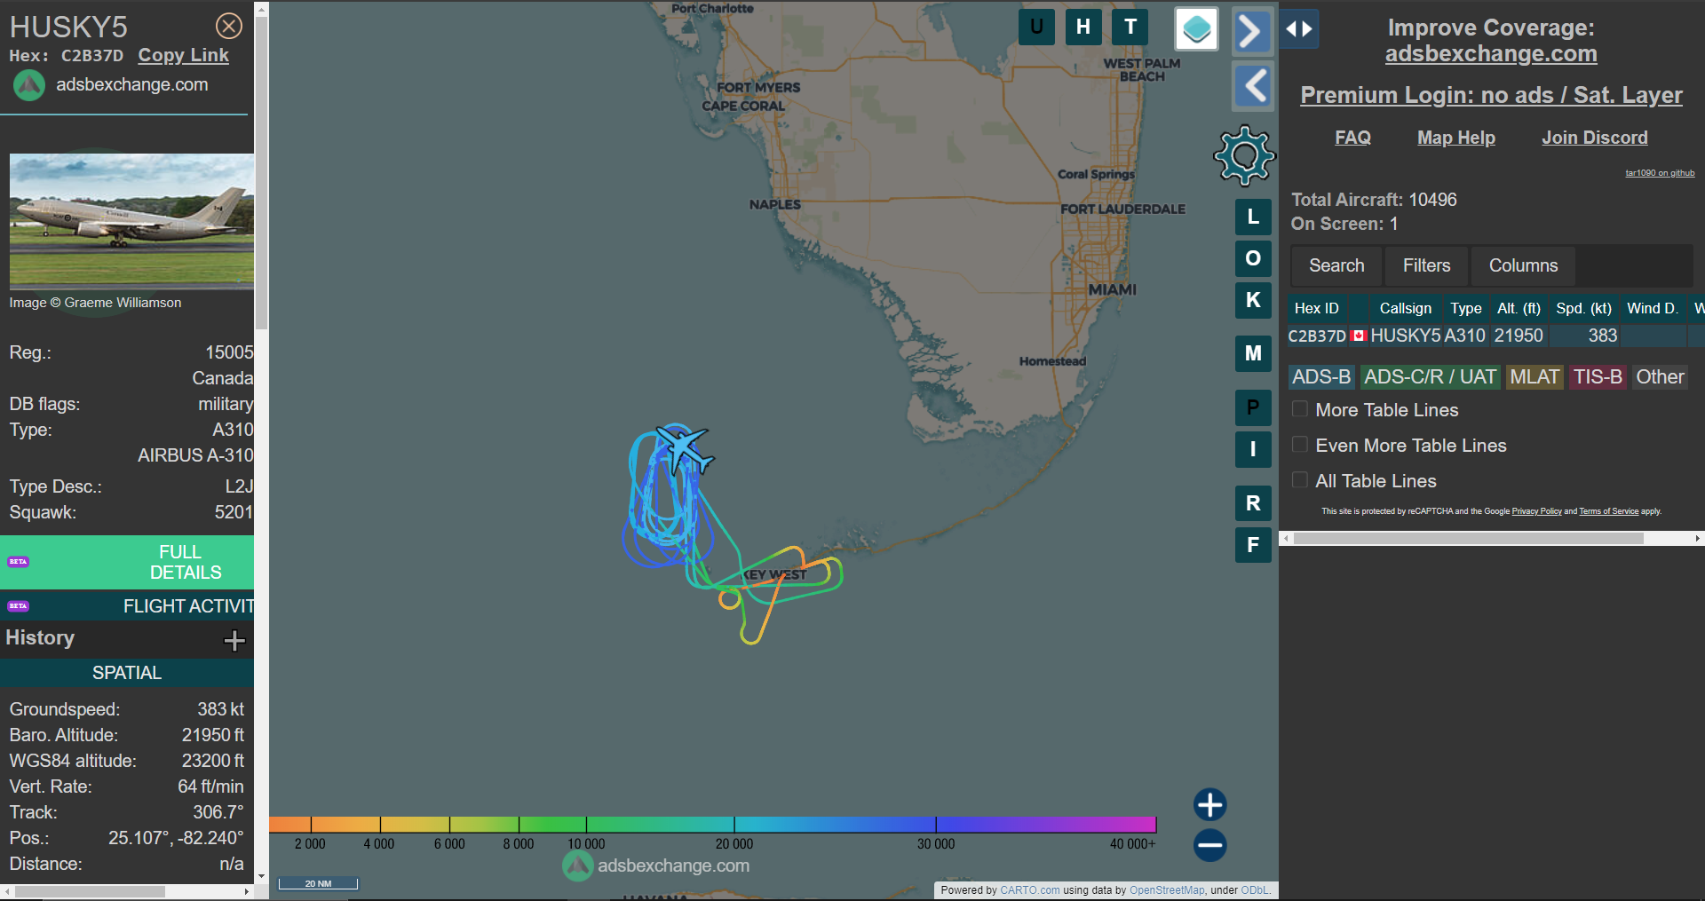This screenshot has width=1705, height=901.
Task: Select the C2B37D HUSKY5 table row
Action: coord(1495,336)
